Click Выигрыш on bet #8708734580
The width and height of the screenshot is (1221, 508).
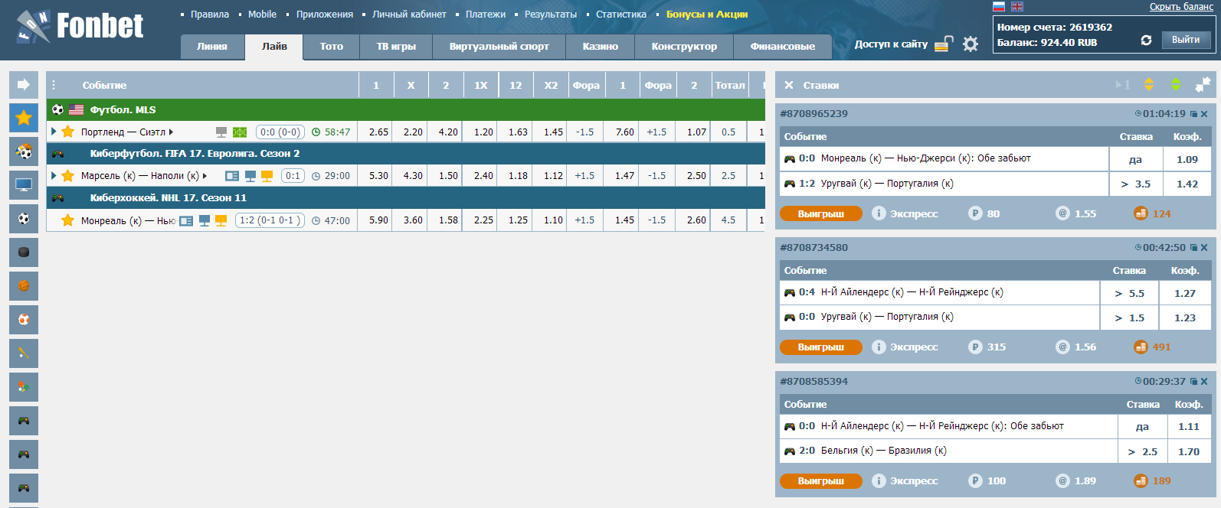coord(821,347)
